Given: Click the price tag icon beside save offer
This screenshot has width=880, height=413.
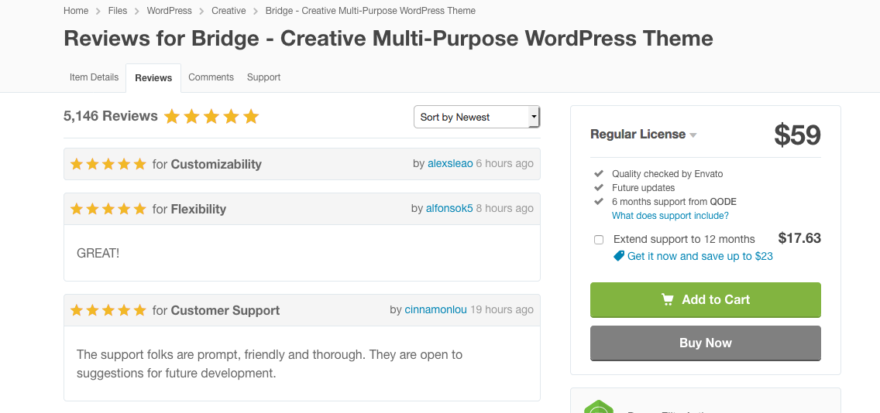Looking at the screenshot, I should point(618,256).
